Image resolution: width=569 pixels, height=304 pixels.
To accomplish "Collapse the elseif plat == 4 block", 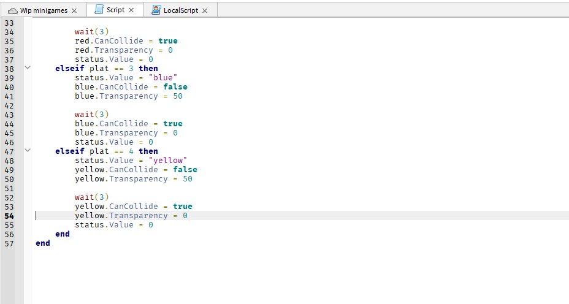I will [x=28, y=150].
